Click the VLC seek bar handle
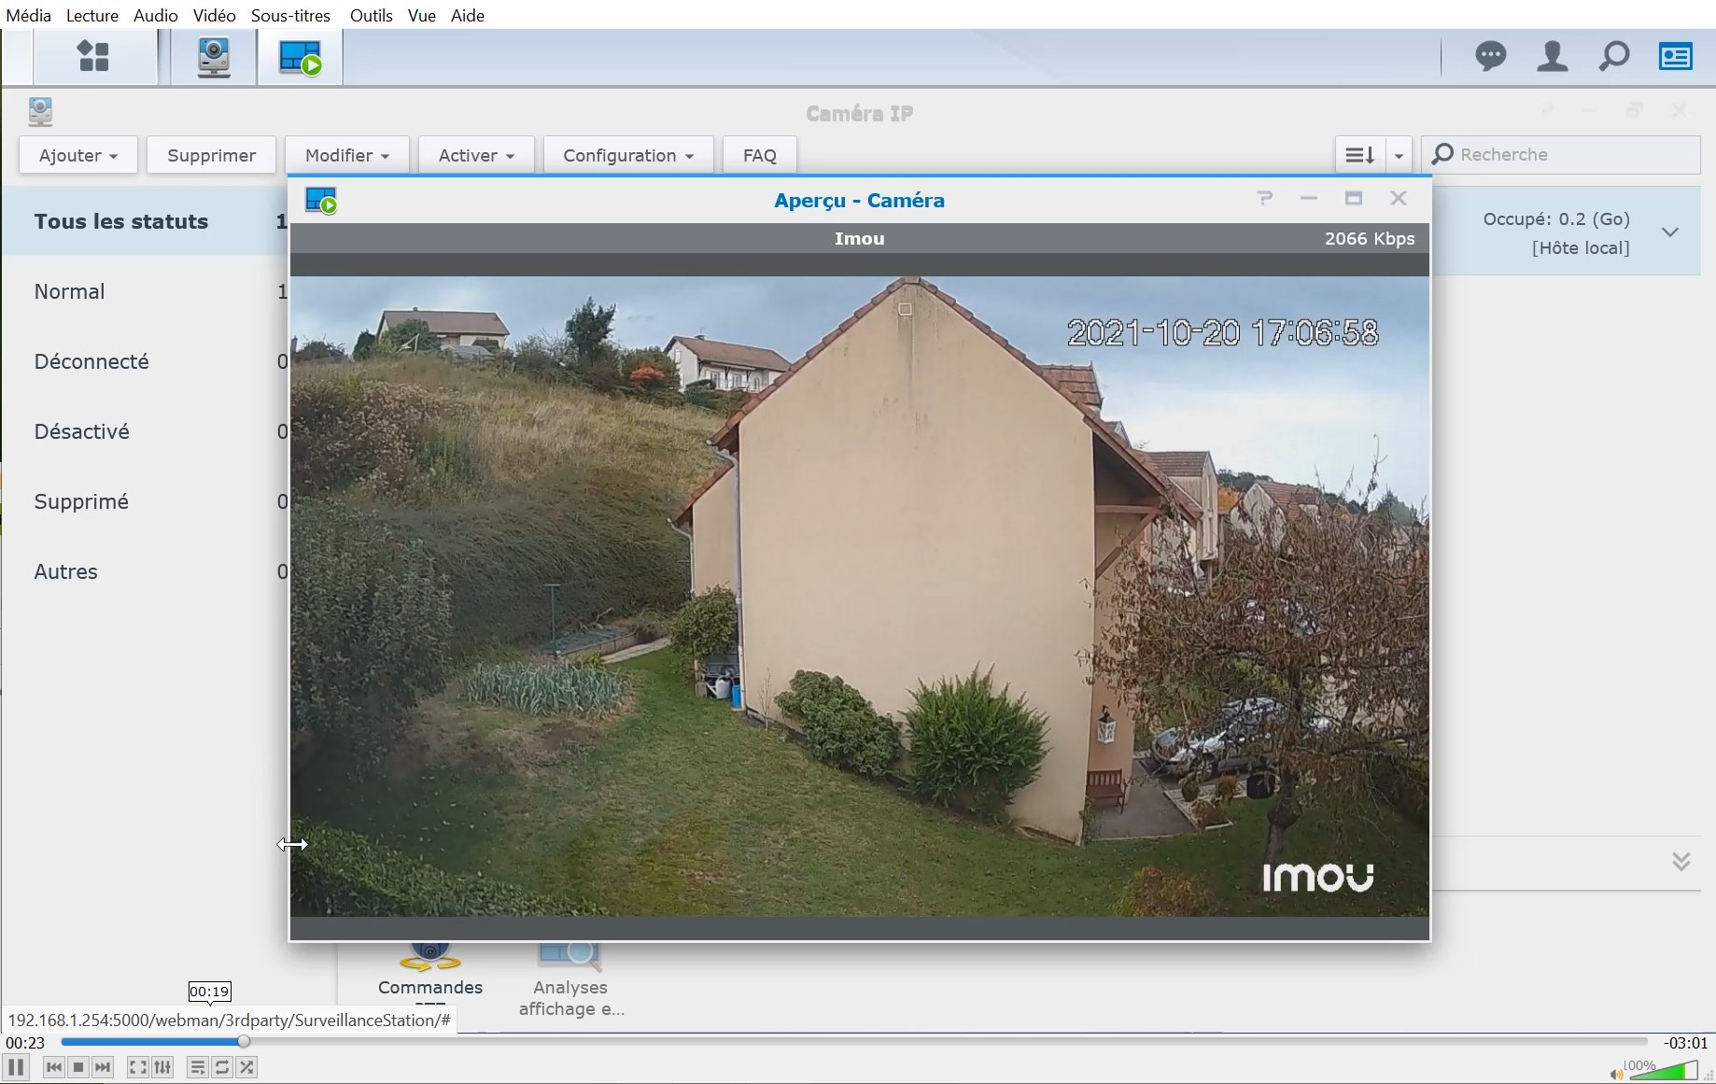 pyautogui.click(x=244, y=1042)
